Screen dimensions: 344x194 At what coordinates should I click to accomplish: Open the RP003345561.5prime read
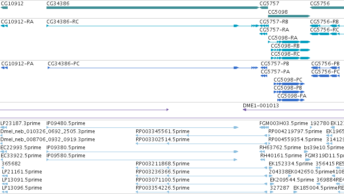(163, 131)
